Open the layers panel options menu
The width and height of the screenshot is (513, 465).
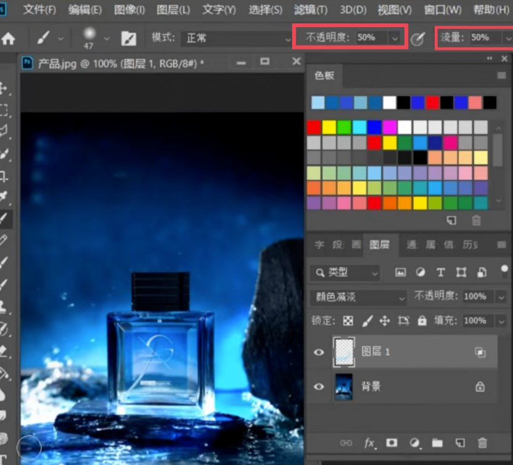tap(501, 245)
